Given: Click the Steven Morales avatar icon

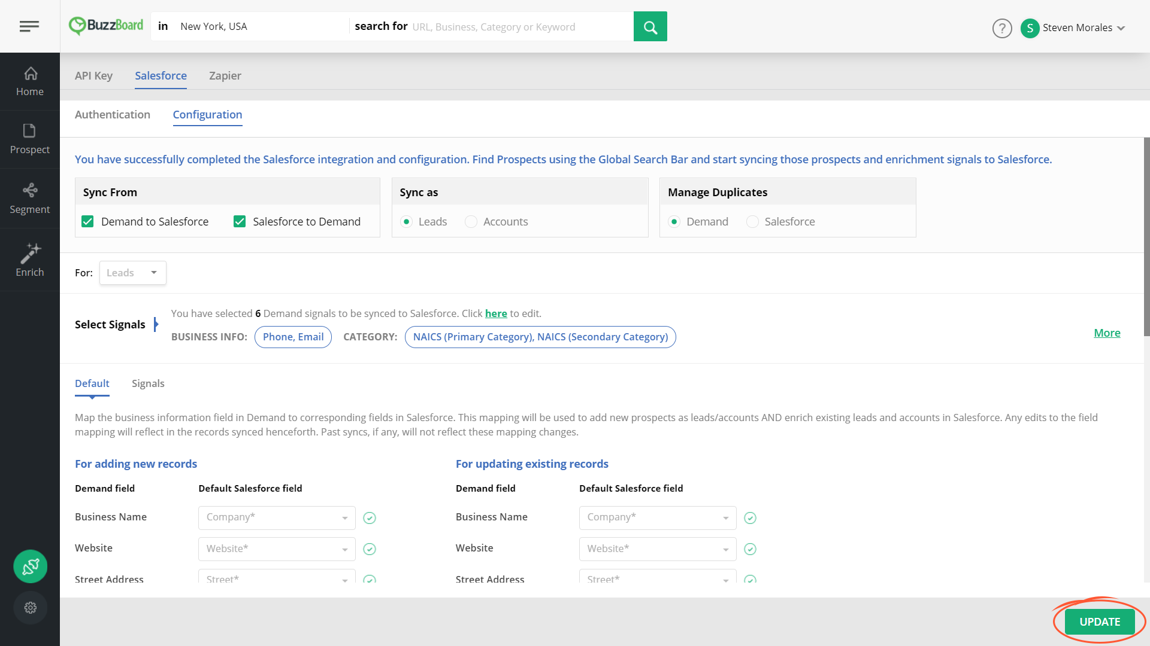Looking at the screenshot, I should (x=1030, y=28).
